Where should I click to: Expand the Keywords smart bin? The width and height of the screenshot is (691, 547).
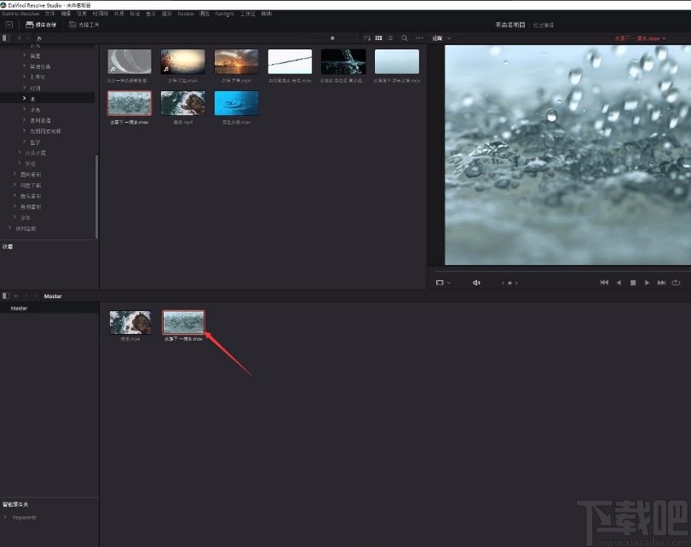click(6, 517)
